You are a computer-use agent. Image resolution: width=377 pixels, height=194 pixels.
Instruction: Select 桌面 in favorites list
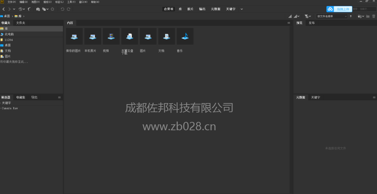coord(31,45)
